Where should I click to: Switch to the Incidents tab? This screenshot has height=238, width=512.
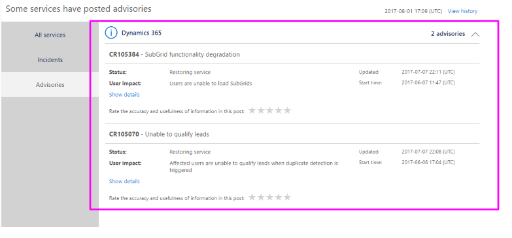click(x=50, y=59)
